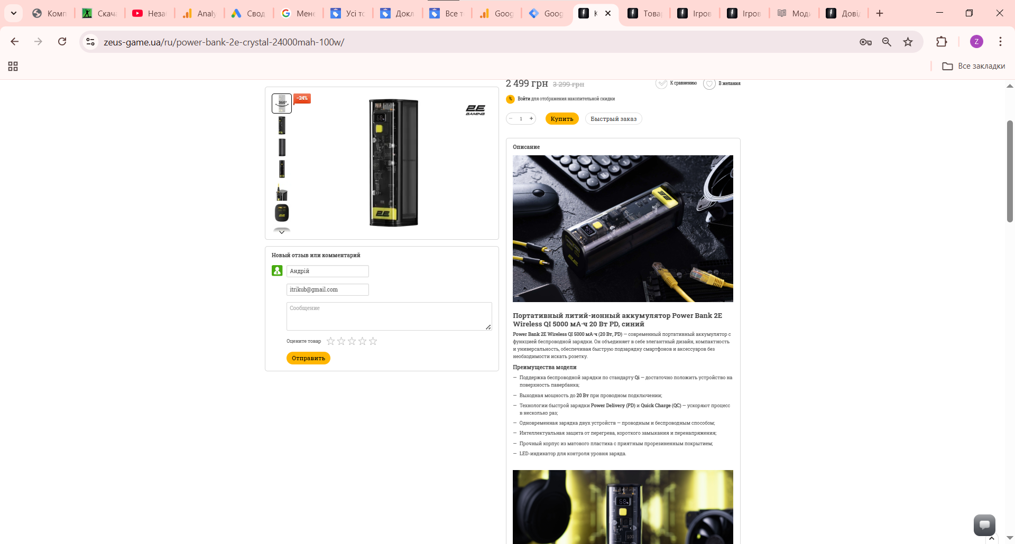The width and height of the screenshot is (1015, 544).
Task: Rate the product three stars
Action: (352, 341)
